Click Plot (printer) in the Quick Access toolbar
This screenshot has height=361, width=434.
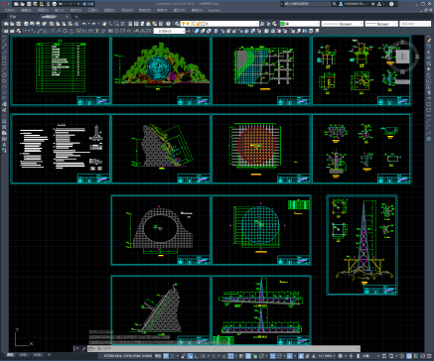click(55, 4)
